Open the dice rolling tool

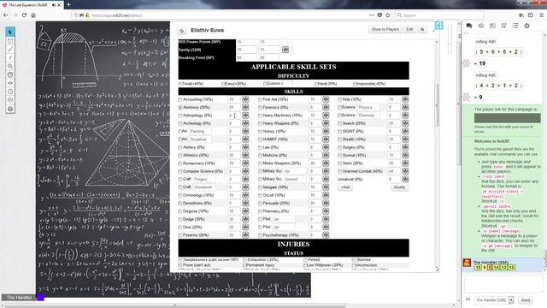coord(10,100)
